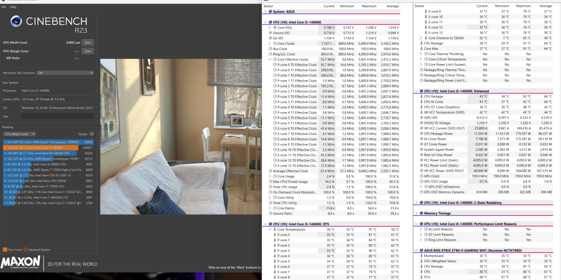Collapse the Core Temperatures list
This screenshot has height=280, width=561.
tap(270, 229)
